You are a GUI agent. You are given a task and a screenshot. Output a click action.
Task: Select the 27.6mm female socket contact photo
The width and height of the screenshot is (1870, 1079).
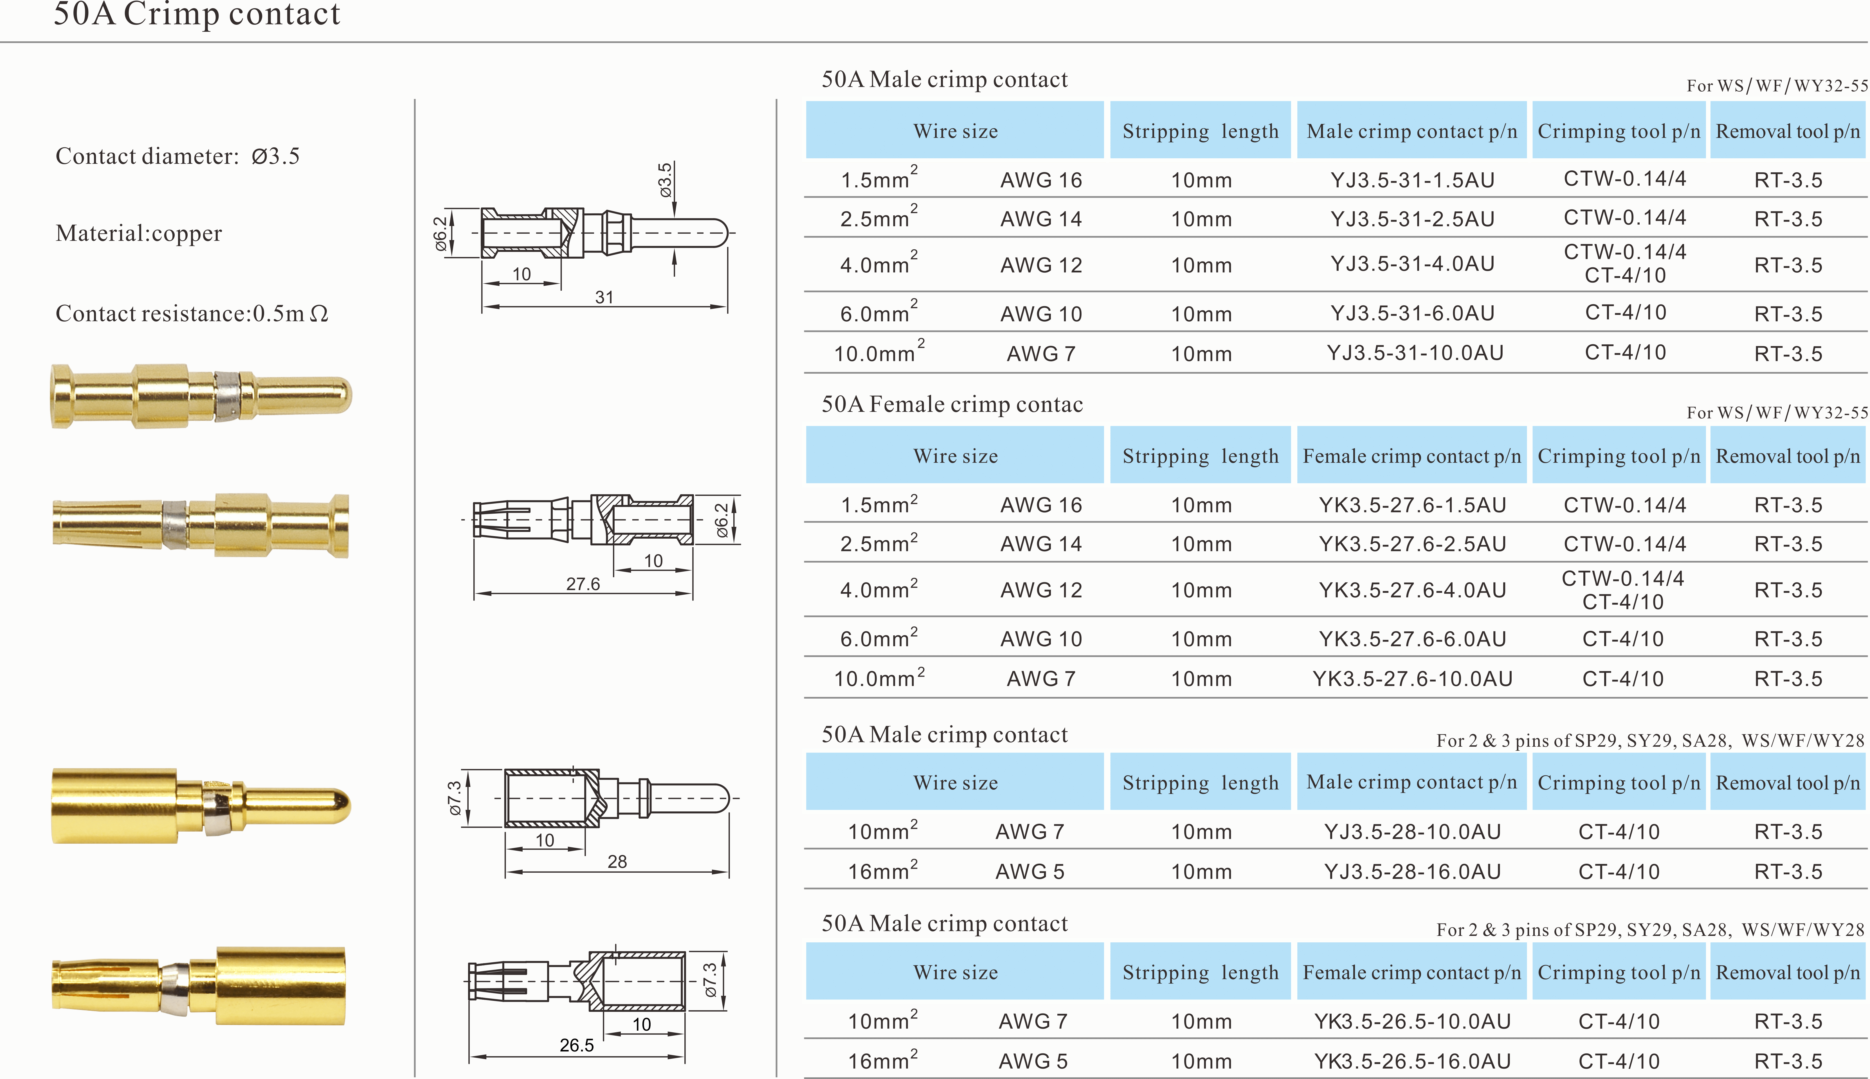(x=201, y=525)
